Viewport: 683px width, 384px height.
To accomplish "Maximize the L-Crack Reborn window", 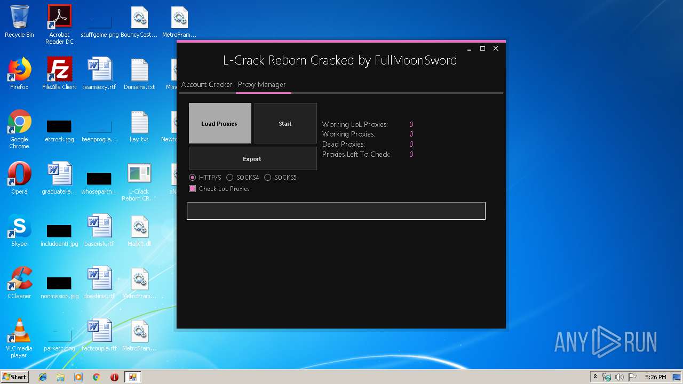I will (482, 49).
